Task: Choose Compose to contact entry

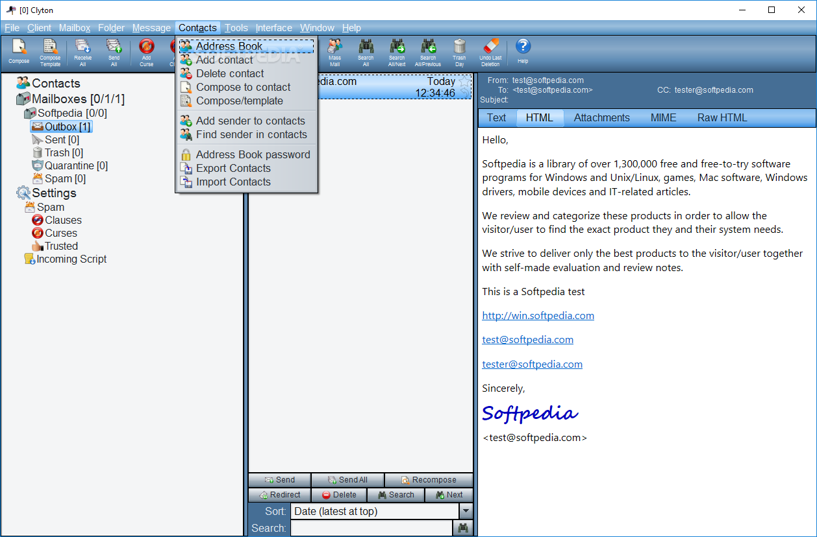Action: click(247, 87)
